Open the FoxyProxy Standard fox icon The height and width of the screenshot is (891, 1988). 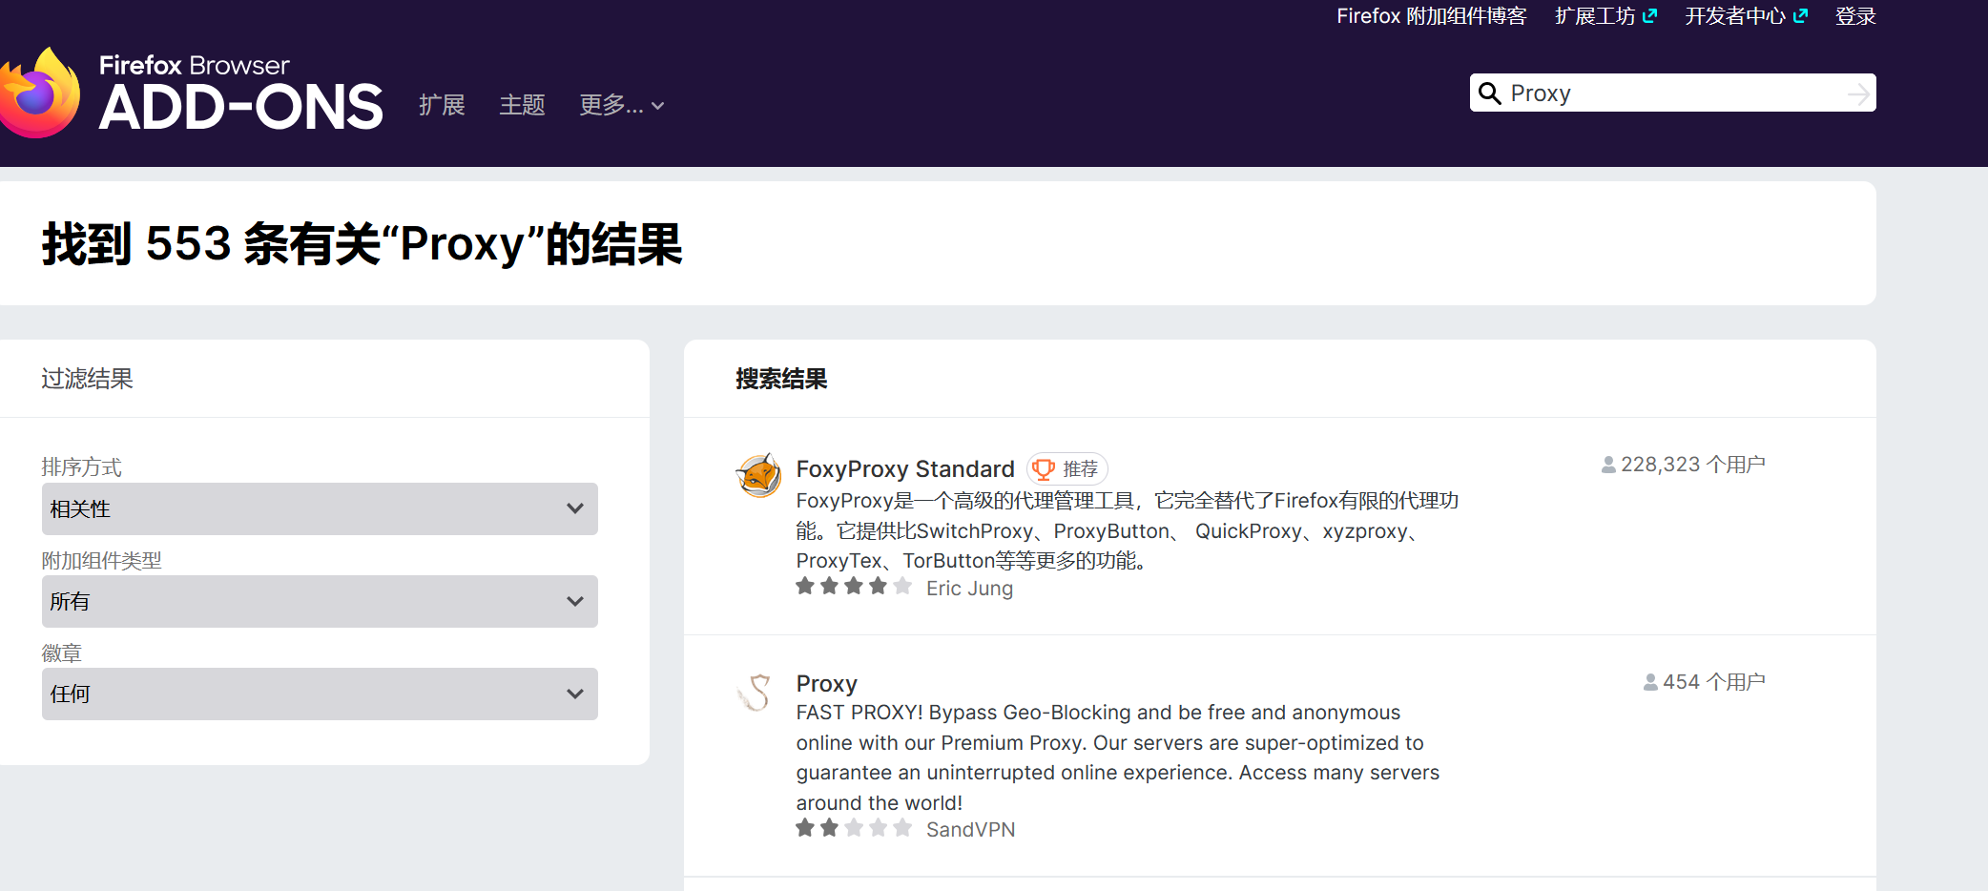(x=759, y=474)
